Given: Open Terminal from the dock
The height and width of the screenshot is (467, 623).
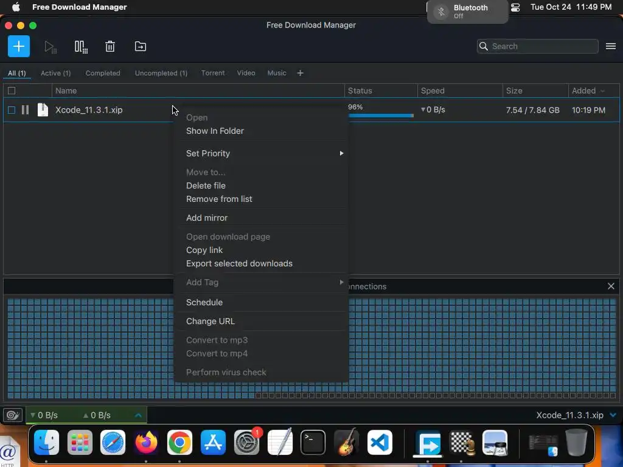Looking at the screenshot, I should pos(313,443).
